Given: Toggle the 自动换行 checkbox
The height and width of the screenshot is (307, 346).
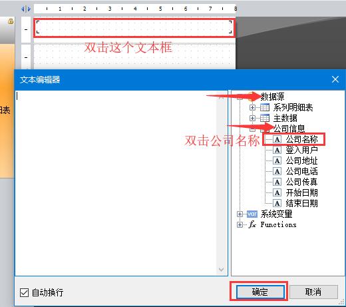Looking at the screenshot, I should 24,292.
